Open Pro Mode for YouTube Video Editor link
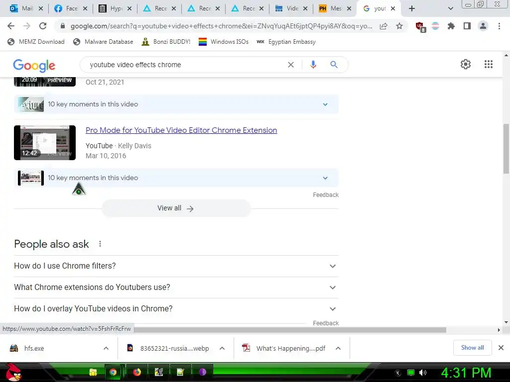The width and height of the screenshot is (510, 382). click(181, 130)
